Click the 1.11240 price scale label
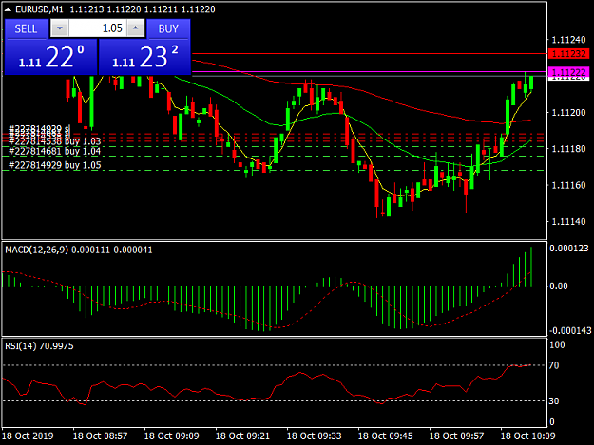Screen dimensions: 594x445 [x=569, y=40]
